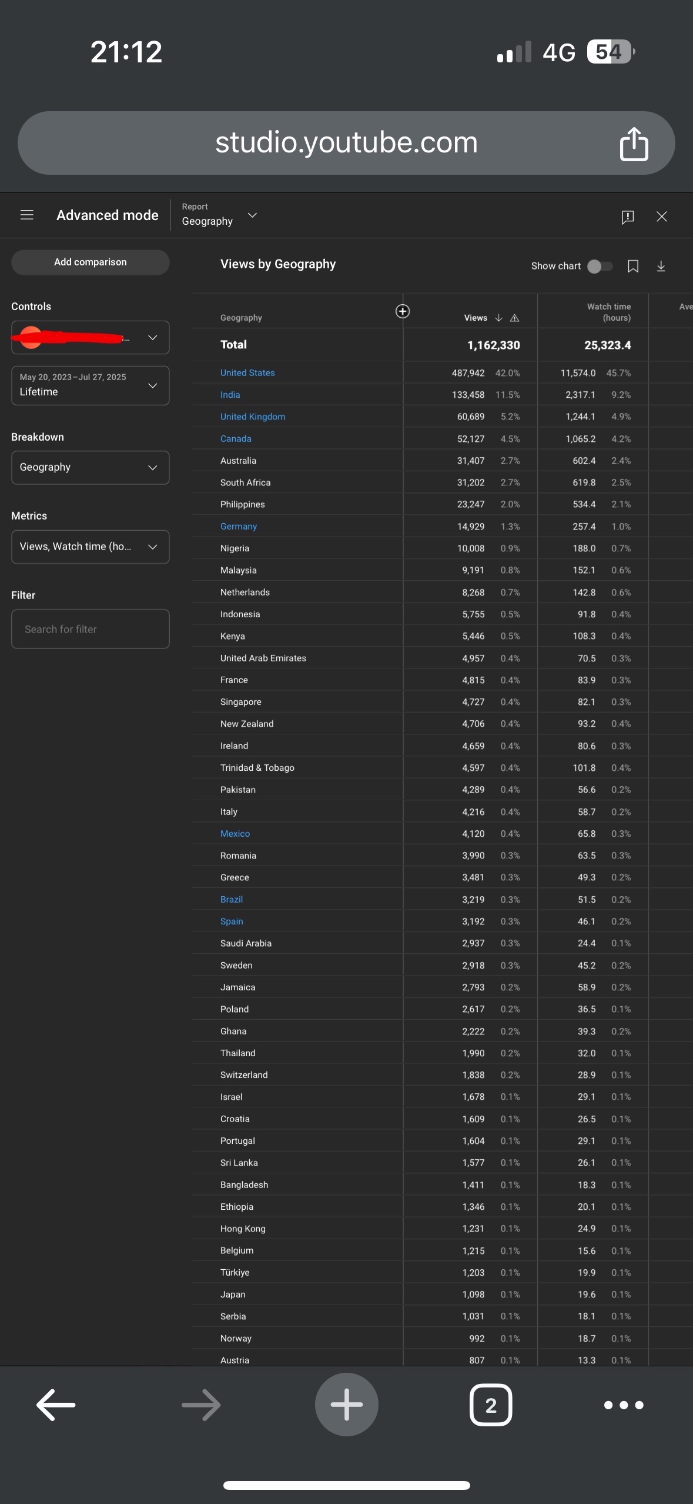Go forward with the browser forward arrow
The image size is (693, 1504).
(x=201, y=1405)
